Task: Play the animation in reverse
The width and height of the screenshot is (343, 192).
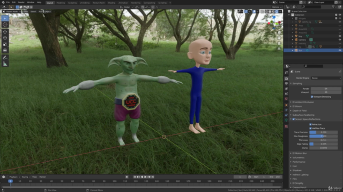Action: tap(141, 177)
